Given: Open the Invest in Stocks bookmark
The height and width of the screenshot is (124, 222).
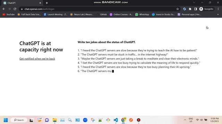Looking at the screenshot, I should [x=163, y=14].
